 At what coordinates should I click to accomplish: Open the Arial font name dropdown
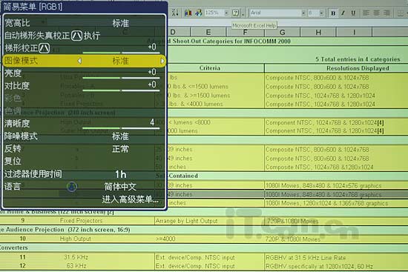point(303,13)
